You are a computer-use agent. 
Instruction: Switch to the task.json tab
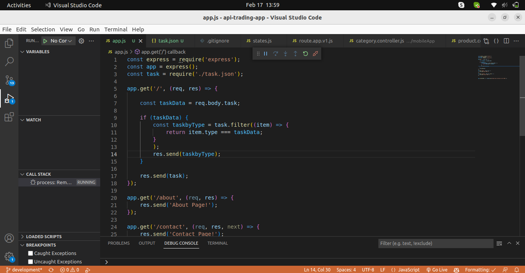[168, 41]
